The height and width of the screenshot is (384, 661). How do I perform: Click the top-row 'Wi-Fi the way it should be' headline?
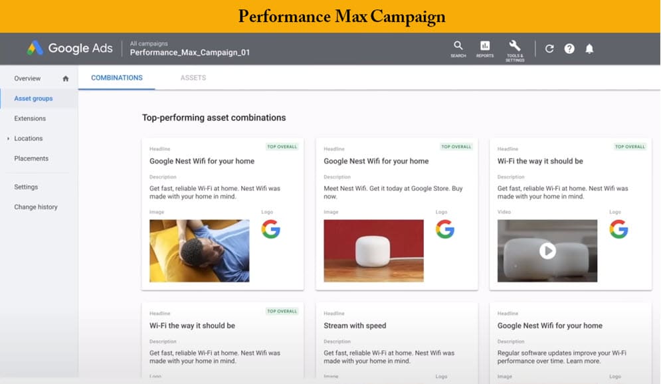click(x=540, y=161)
